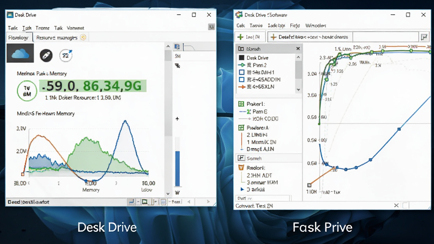434x244 pixels.
Task: Click the plus icon in Desk Drive side strip
Action: coord(177,119)
